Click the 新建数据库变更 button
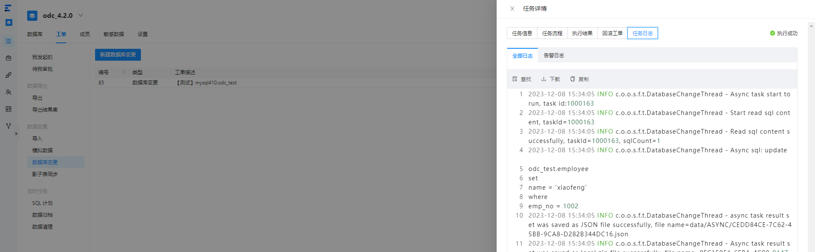Image resolution: width=815 pixels, height=252 pixels. coord(118,55)
